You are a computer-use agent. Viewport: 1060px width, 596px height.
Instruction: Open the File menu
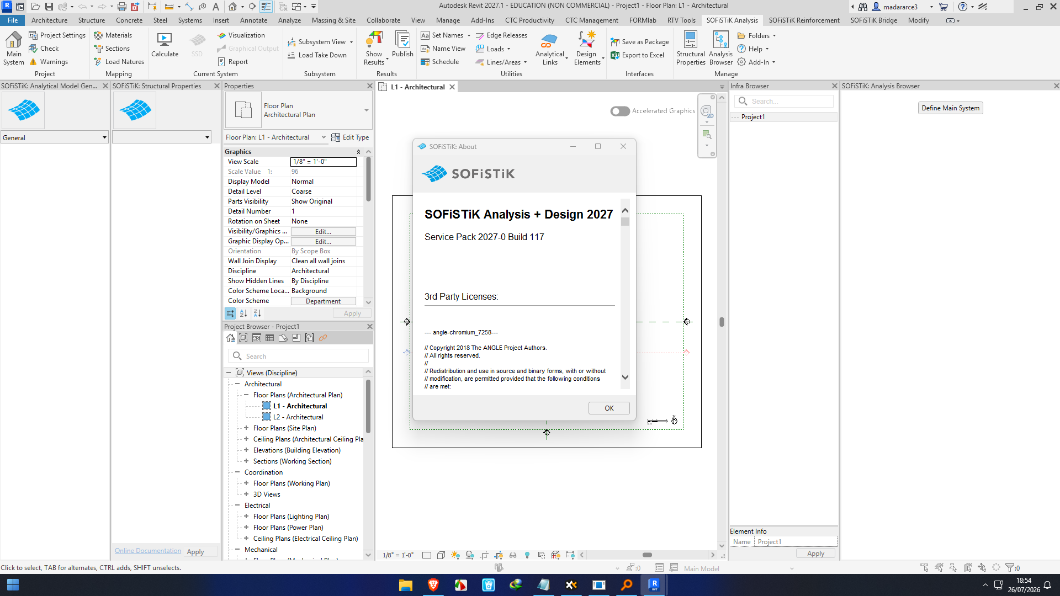(12, 20)
